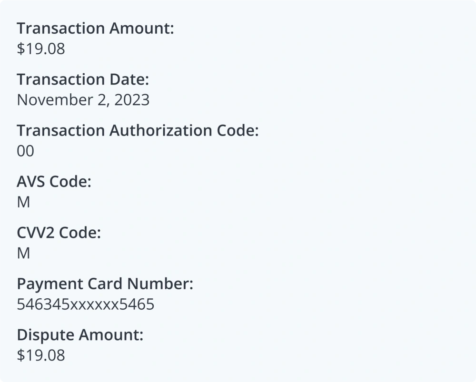Select the November 2, 2023 date value
Image resolution: width=476 pixels, height=382 pixels.
[x=83, y=100]
